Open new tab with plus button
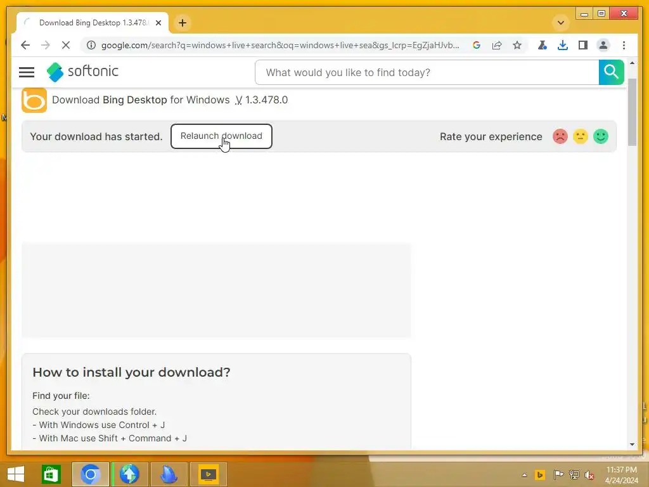649x487 pixels. [183, 23]
